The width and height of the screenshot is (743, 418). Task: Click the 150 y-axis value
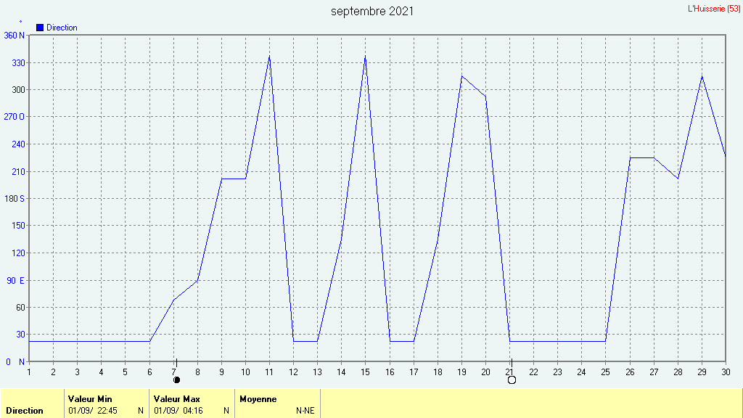point(18,226)
